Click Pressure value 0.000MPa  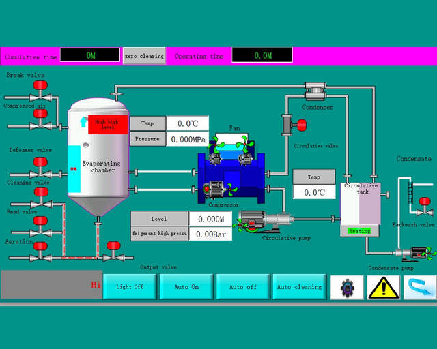click(x=188, y=139)
